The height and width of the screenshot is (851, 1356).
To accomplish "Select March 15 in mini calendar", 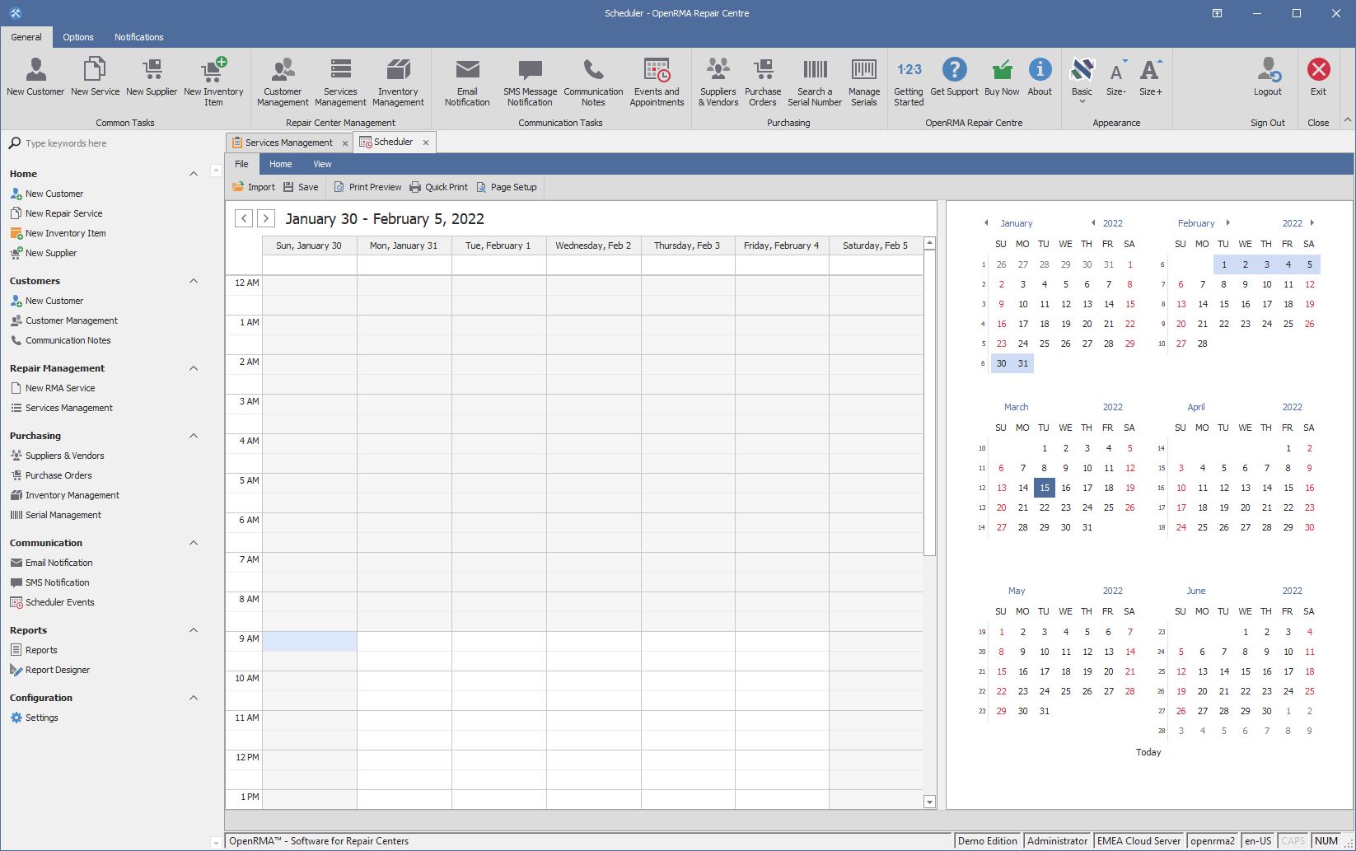I will (x=1044, y=488).
